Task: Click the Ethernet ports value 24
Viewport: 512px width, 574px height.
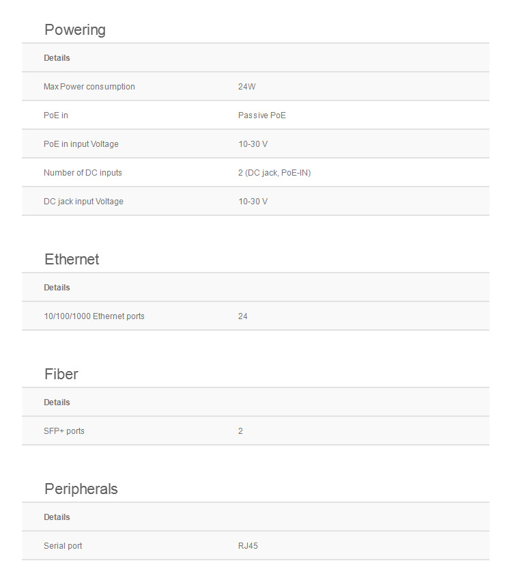Action: (243, 316)
